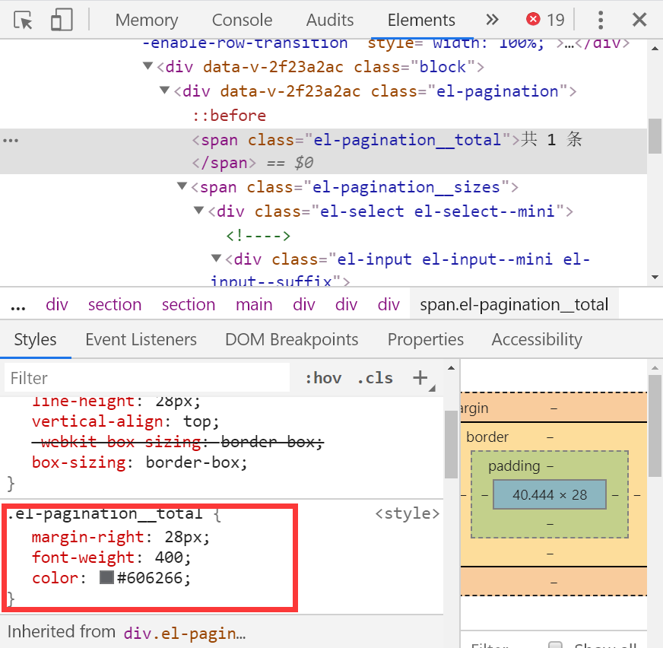Screen dimensions: 663x648
Task: Open the <style> source link
Action: (408, 513)
